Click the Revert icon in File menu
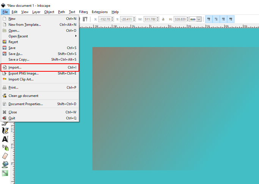The width and height of the screenshot is (259, 184). pyautogui.click(x=5, y=42)
